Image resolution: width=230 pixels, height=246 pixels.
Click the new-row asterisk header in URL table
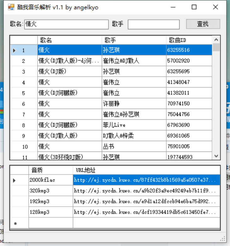19,223
